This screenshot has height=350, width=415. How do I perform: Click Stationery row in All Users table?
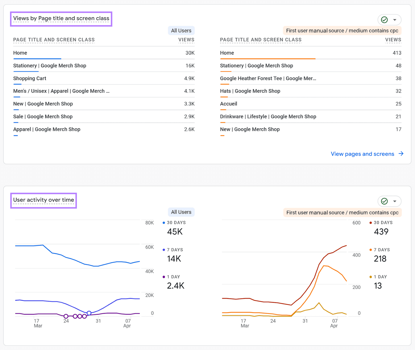pyautogui.click(x=50, y=66)
